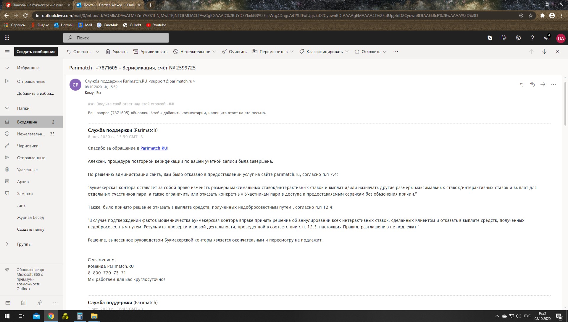This screenshot has width=568, height=322.
Task: Open more toolbar commands ellipsis
Action: pyautogui.click(x=396, y=52)
